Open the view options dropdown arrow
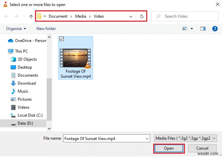 (192, 29)
